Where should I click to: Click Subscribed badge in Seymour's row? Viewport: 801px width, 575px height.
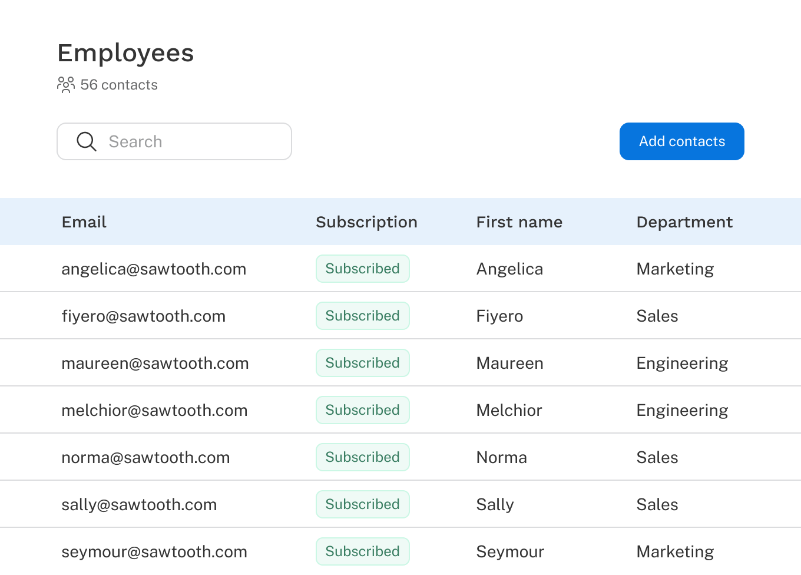[363, 551]
